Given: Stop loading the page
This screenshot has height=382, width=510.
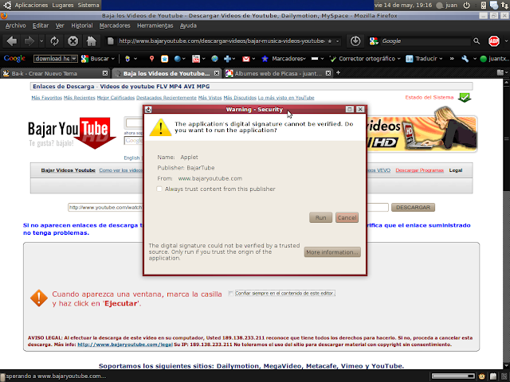Looking at the screenshot, I should [x=73, y=41].
